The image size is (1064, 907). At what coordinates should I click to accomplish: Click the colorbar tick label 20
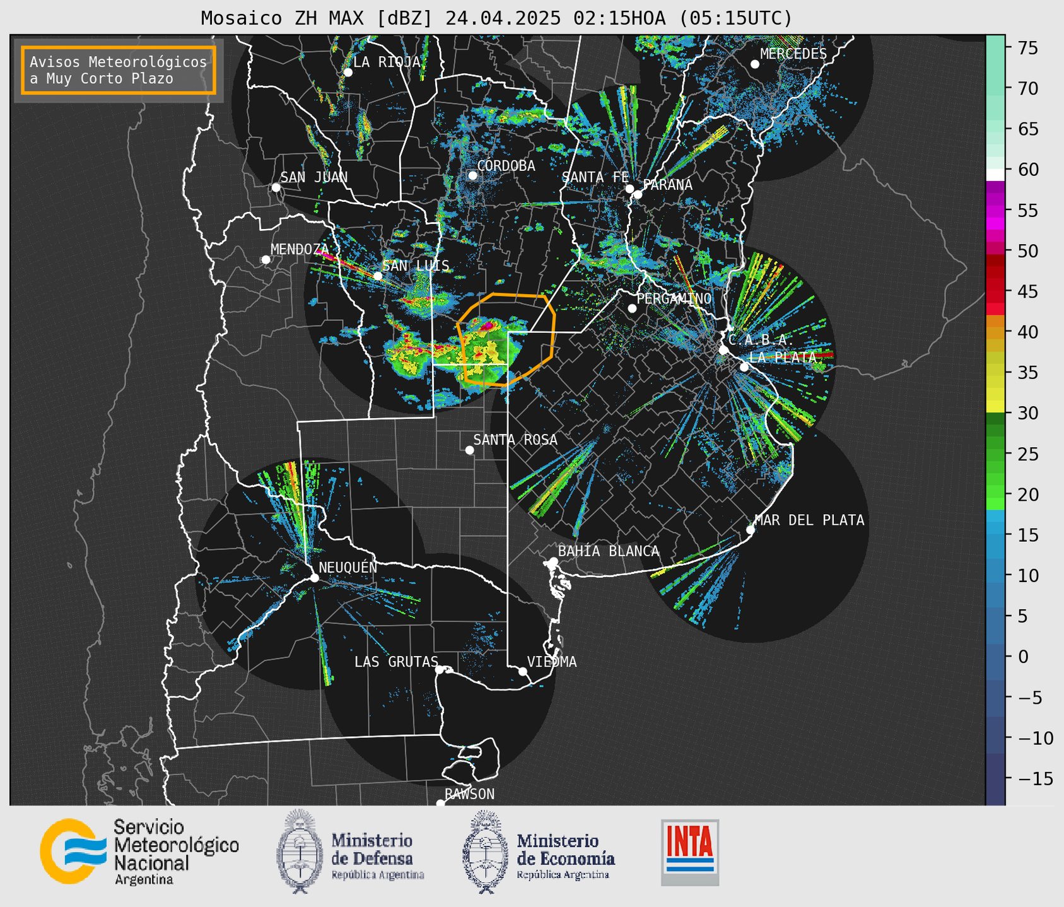(x=1027, y=494)
